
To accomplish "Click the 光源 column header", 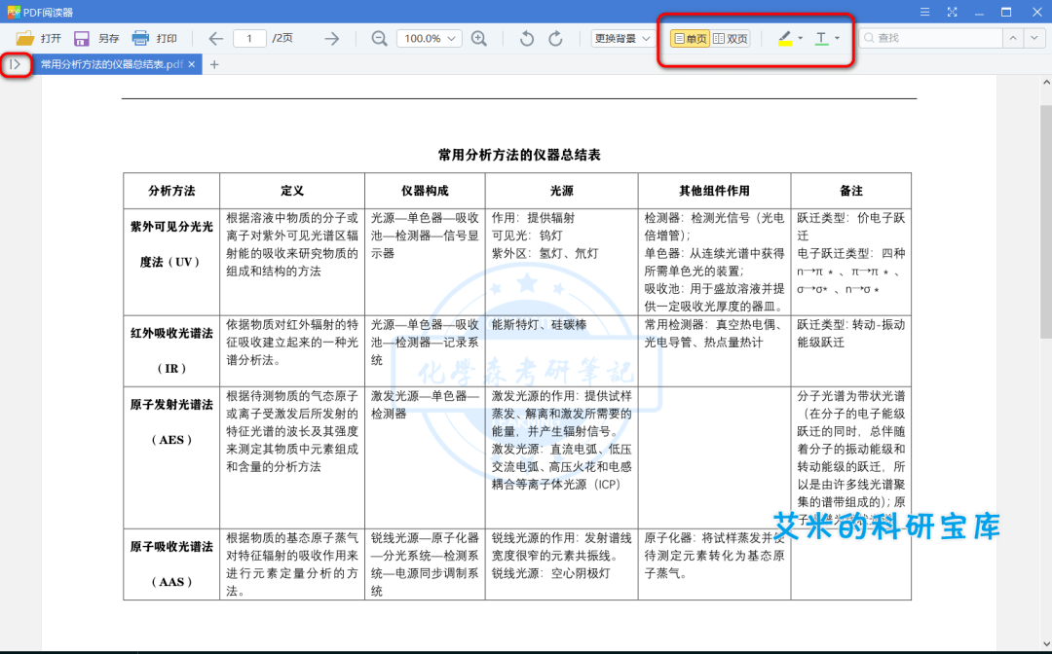I will 562,191.
